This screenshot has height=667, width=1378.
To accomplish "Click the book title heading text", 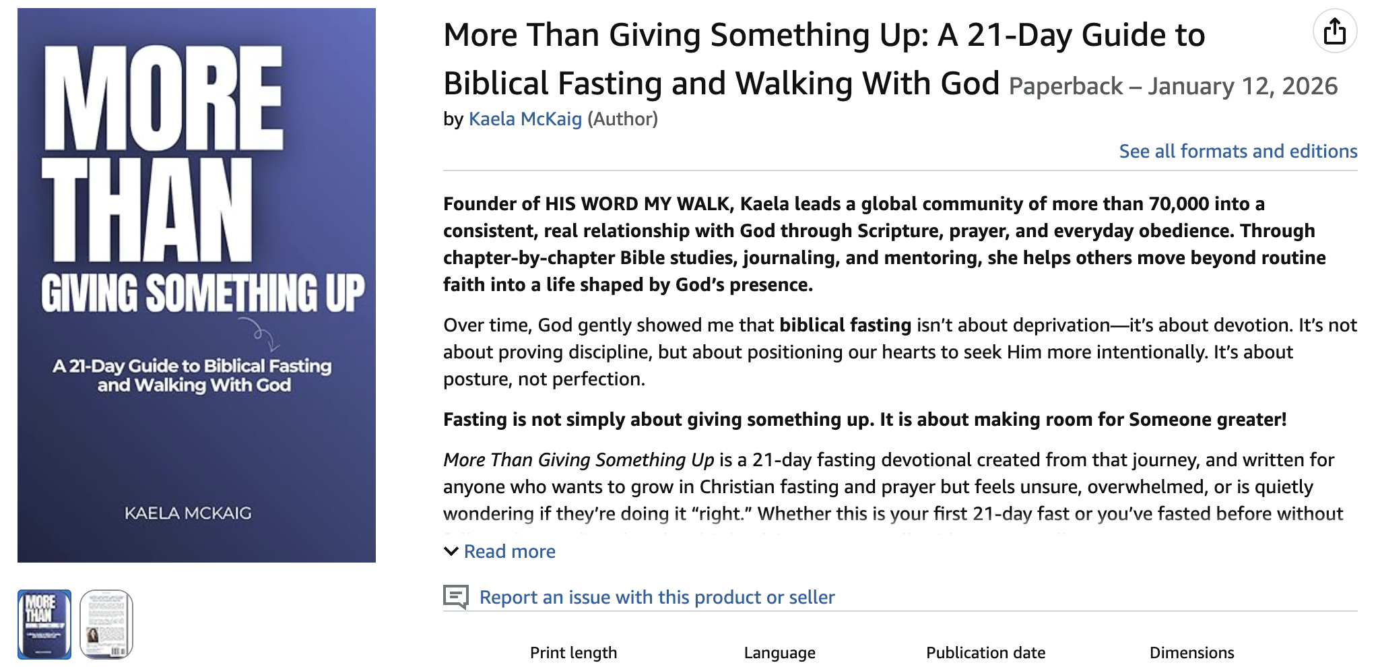I will [x=823, y=36].
